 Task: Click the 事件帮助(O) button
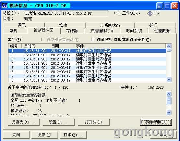click(x=156, y=122)
